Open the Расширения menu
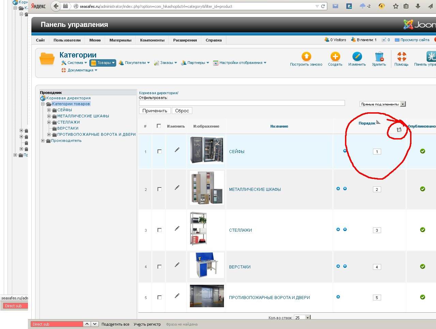This screenshot has width=436, height=329. point(185,40)
